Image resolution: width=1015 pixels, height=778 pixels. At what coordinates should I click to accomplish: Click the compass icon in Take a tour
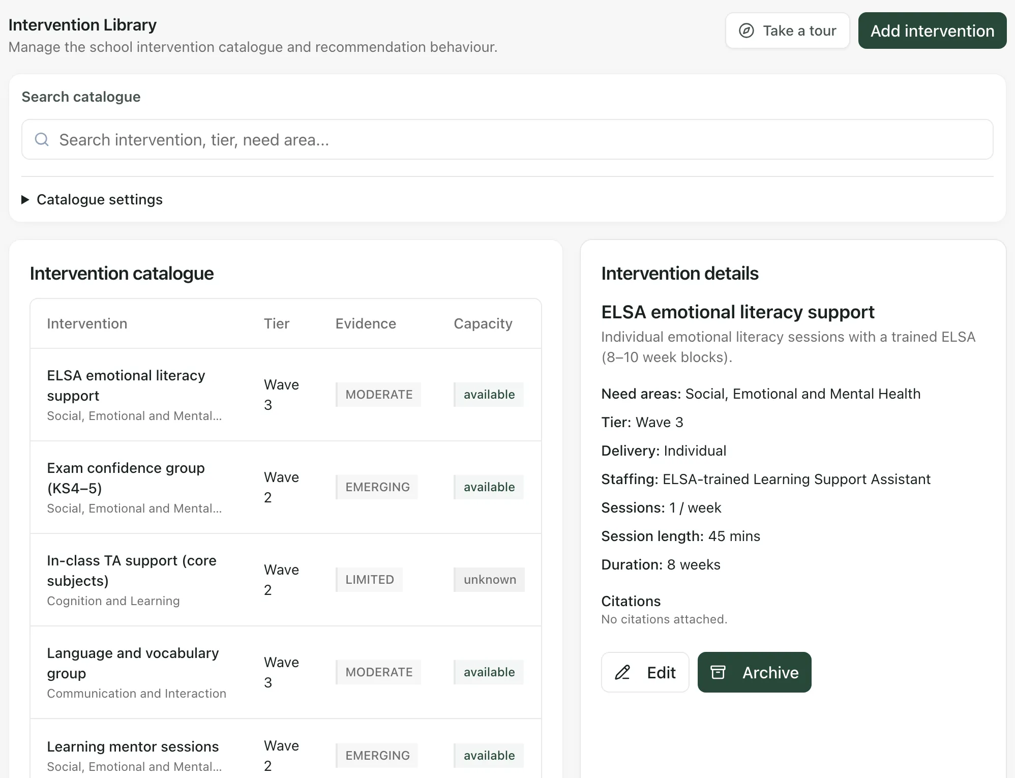click(746, 31)
